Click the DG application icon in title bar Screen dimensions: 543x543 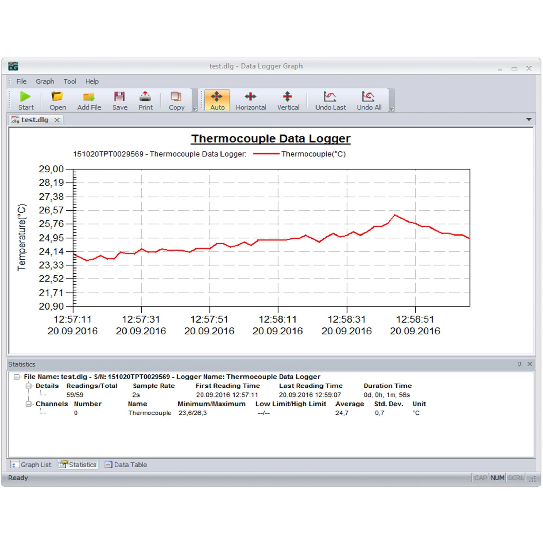tap(13, 66)
